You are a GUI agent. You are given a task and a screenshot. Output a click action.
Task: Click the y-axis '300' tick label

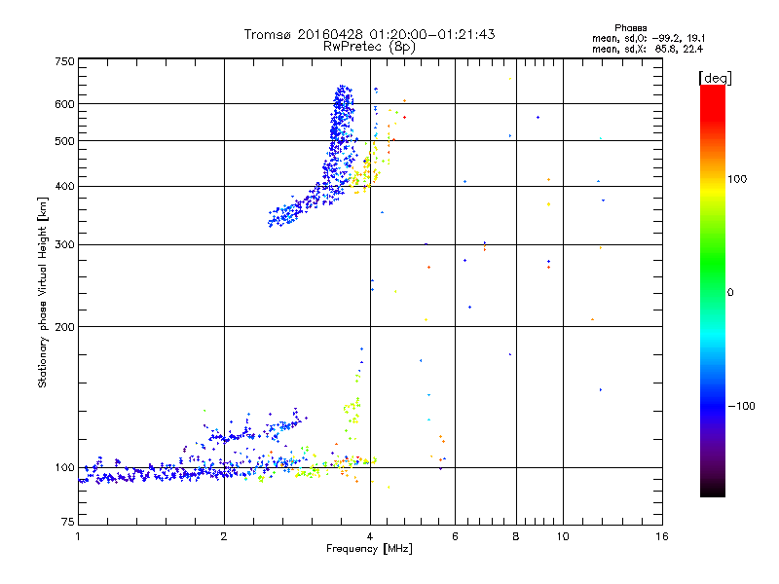[x=64, y=244]
